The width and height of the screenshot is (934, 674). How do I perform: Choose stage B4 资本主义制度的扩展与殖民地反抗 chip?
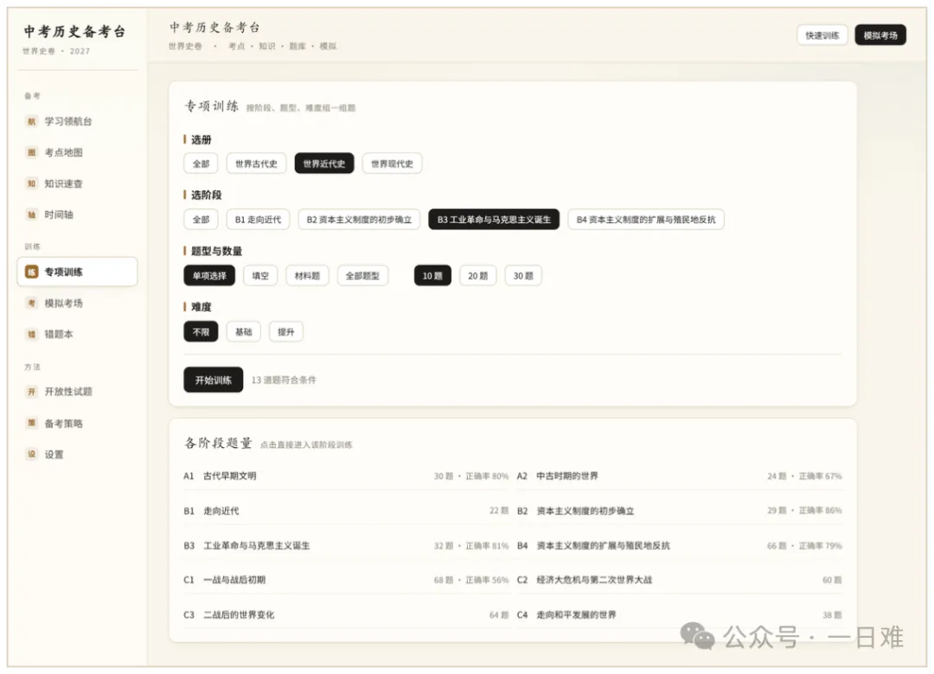pos(646,219)
